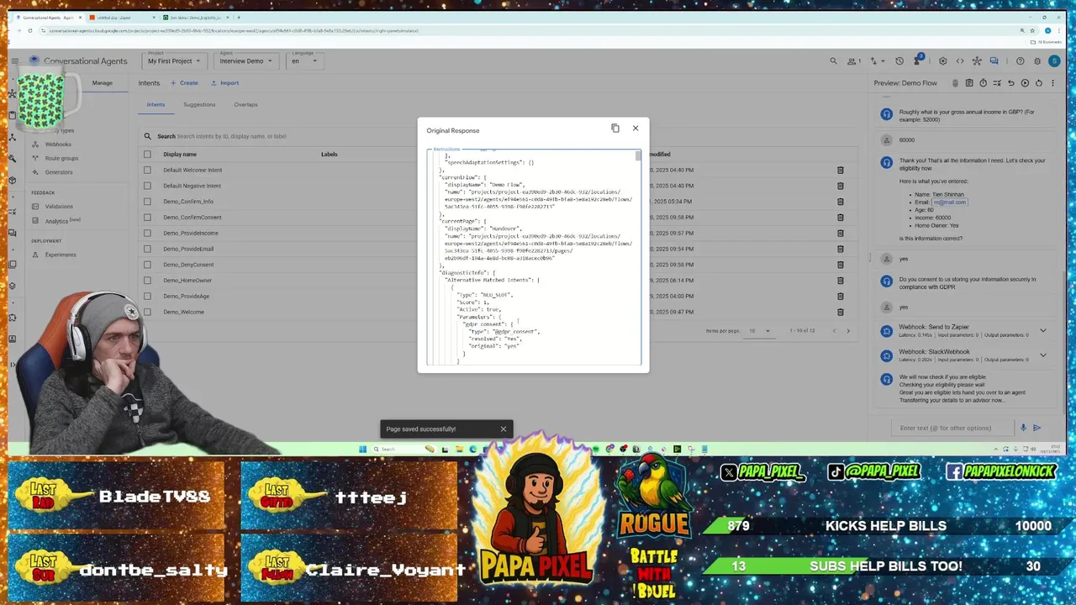Open search in the top header

pos(833,60)
